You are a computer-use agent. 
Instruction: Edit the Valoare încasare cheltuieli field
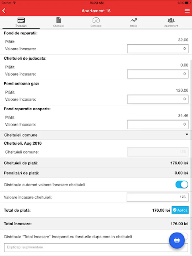157,197
